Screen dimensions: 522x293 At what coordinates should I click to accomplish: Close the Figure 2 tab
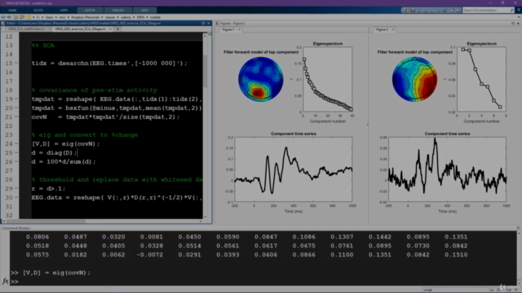click(x=393, y=29)
